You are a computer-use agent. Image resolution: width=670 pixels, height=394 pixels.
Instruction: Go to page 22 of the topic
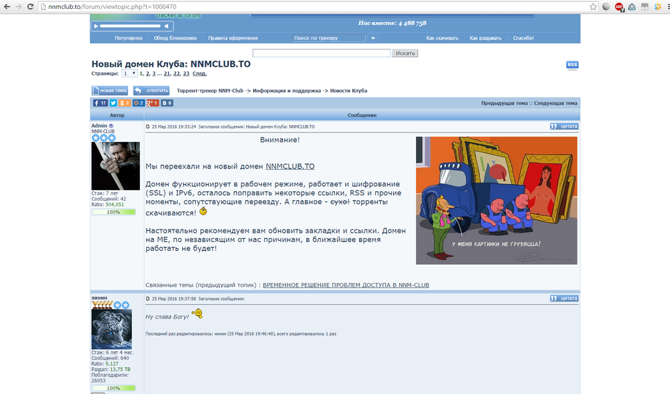(176, 74)
